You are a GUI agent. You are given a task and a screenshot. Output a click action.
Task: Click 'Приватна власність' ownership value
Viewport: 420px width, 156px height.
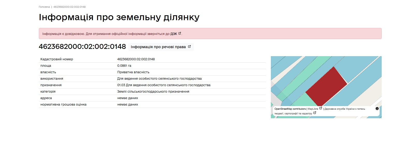[x=133, y=72]
